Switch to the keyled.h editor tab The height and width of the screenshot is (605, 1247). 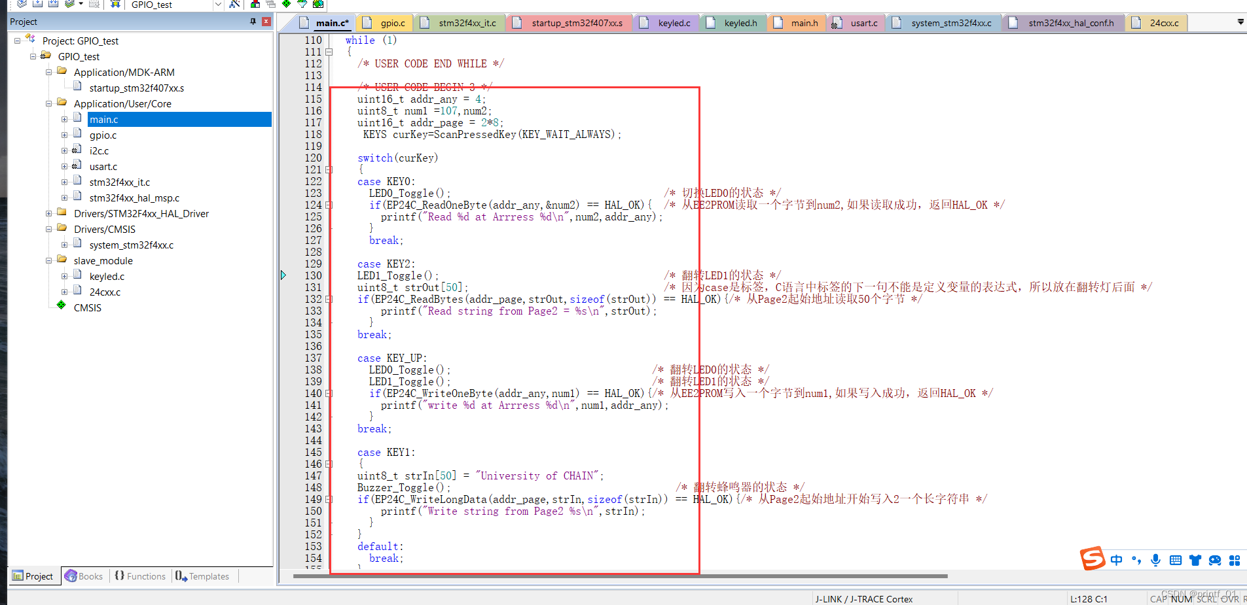tap(733, 23)
